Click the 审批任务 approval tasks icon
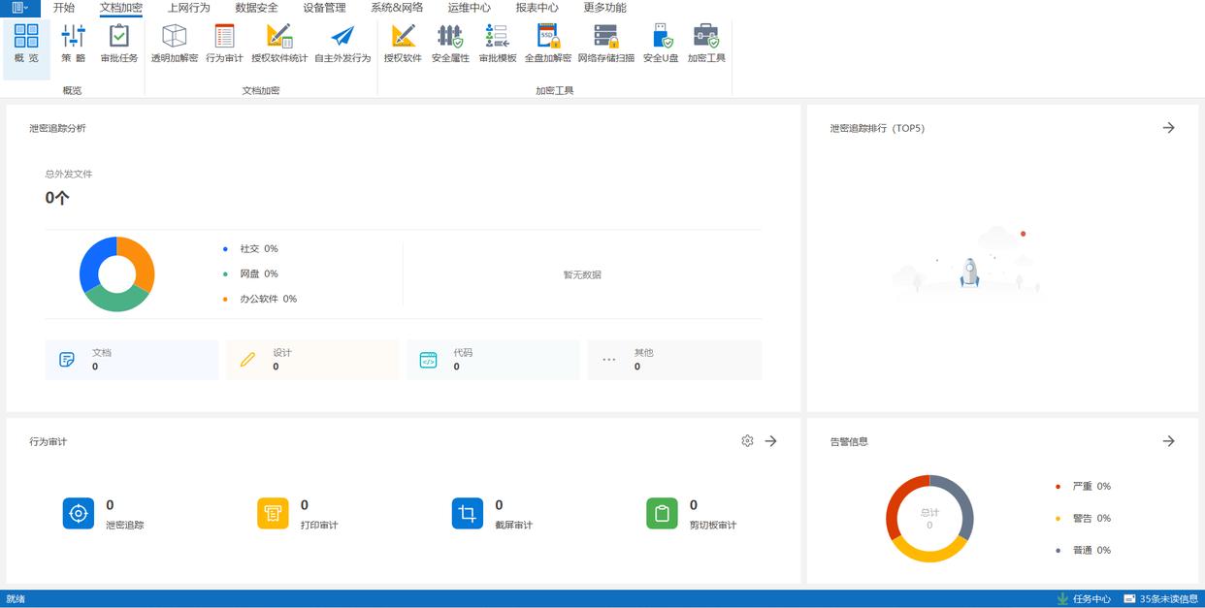1205x608 pixels. [x=119, y=44]
